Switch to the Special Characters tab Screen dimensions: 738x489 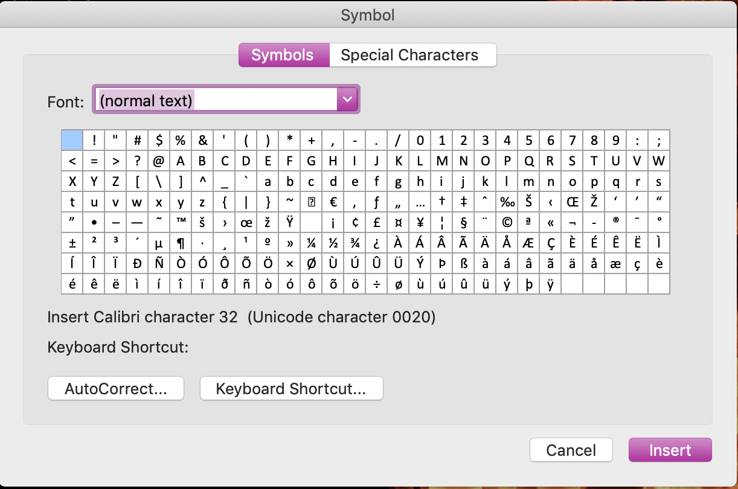pyautogui.click(x=409, y=56)
